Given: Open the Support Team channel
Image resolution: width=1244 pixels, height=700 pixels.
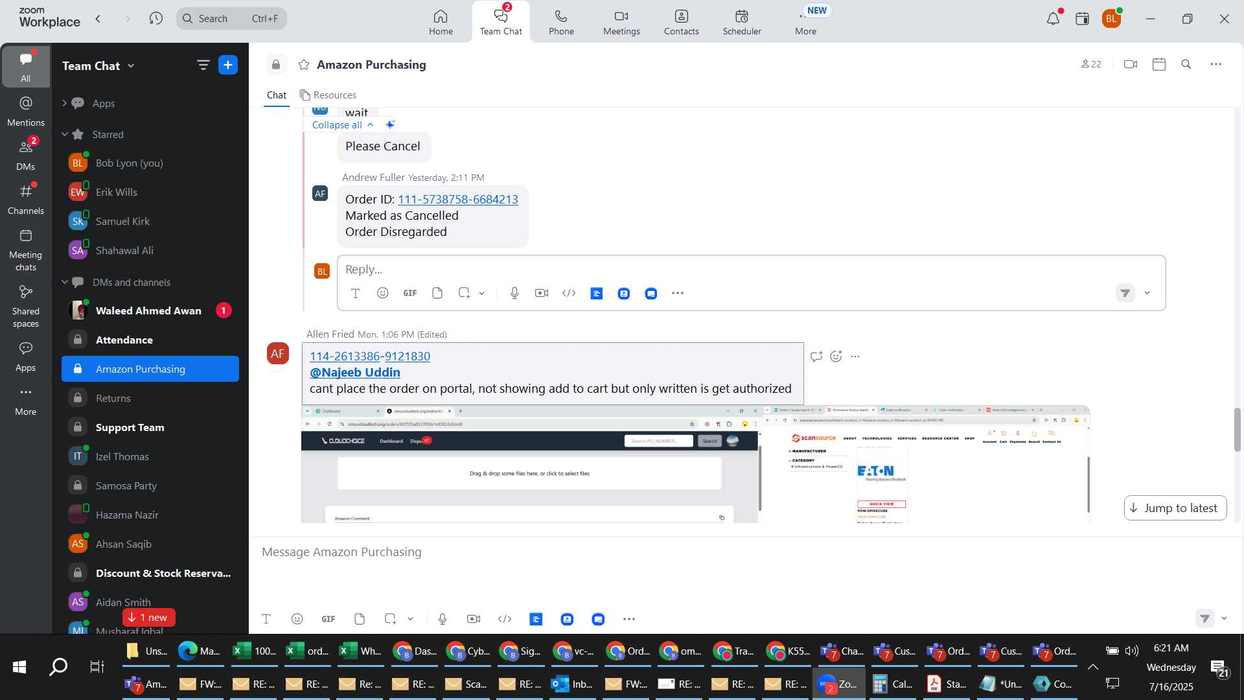Looking at the screenshot, I should pyautogui.click(x=150, y=428).
